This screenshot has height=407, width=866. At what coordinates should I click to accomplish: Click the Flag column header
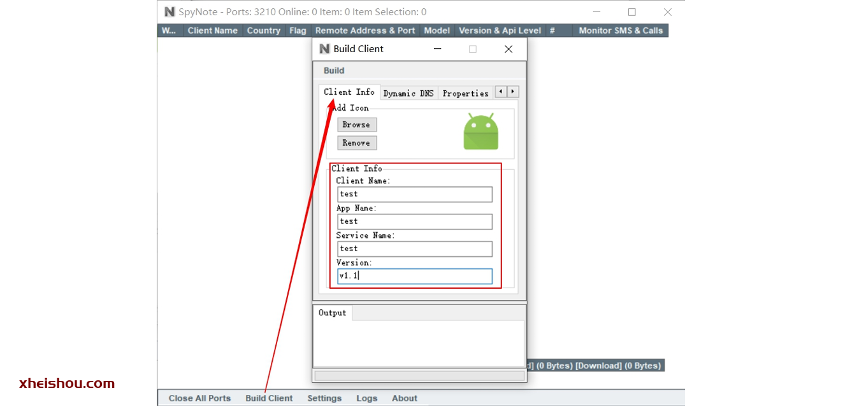(298, 31)
